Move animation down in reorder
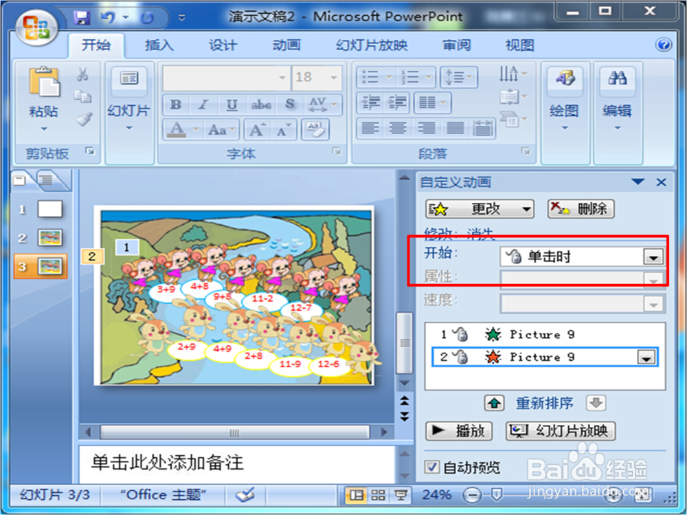The width and height of the screenshot is (687, 515). coord(596,403)
